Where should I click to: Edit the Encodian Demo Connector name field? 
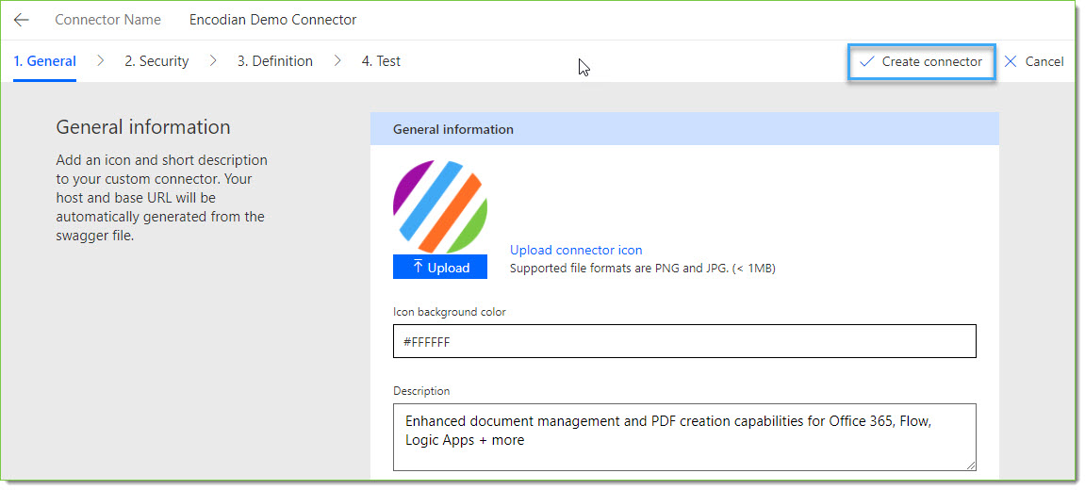[272, 20]
